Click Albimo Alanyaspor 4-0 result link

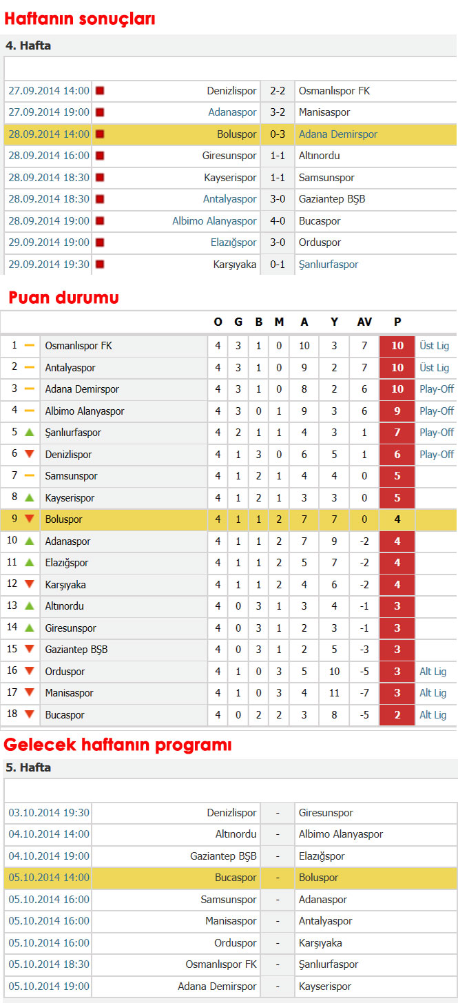[214, 221]
